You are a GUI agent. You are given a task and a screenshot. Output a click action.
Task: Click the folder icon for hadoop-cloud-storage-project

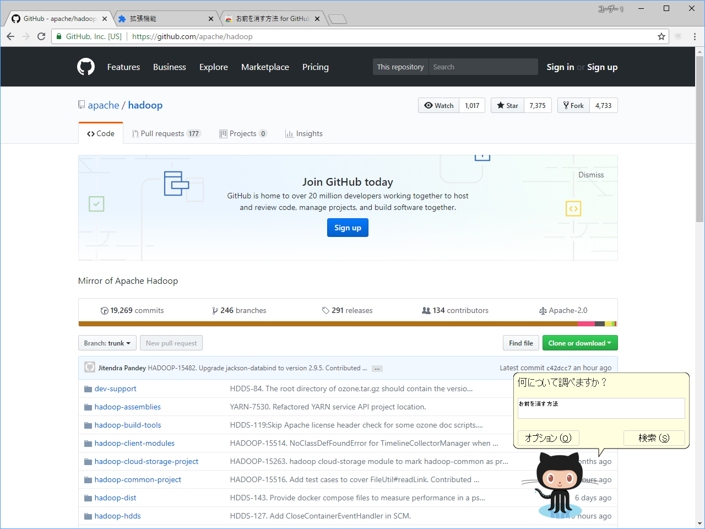[88, 462]
